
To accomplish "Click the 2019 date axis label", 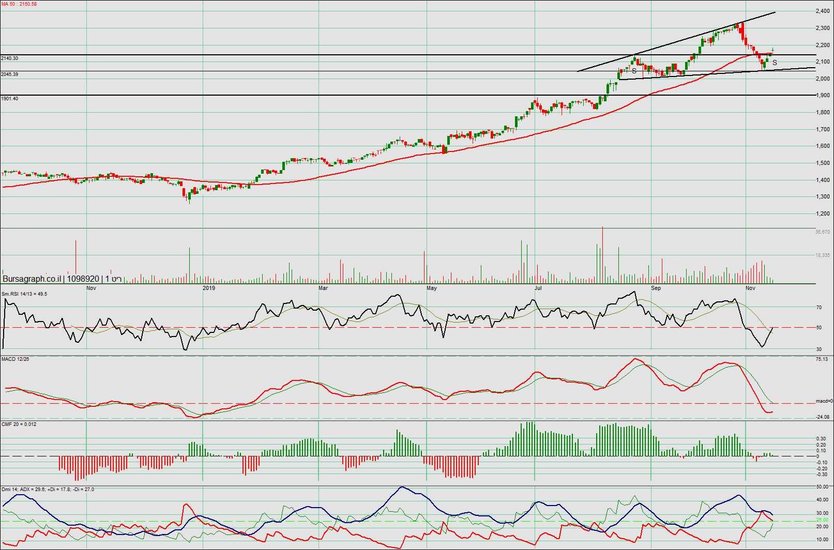I will 209,288.
